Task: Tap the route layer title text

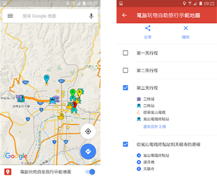Action: pyautogui.click(x=169, y=144)
